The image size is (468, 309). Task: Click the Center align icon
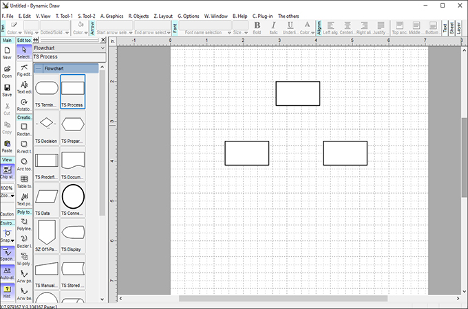coord(347,28)
